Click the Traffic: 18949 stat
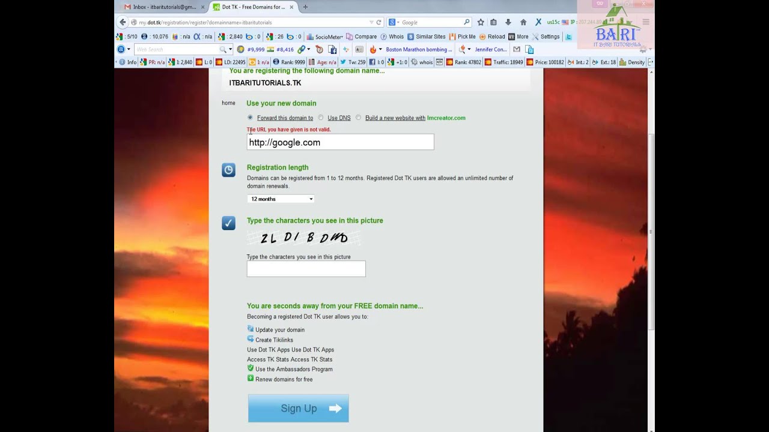 click(503, 62)
